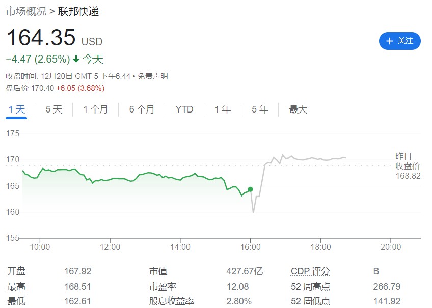Image resolution: width=432 pixels, height=308 pixels.
Task: Select the 6 个月 tab
Action: point(142,109)
